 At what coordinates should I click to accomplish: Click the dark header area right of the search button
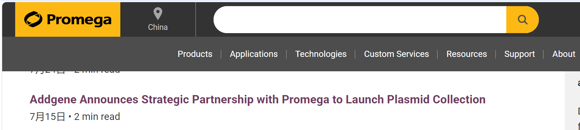(559, 19)
